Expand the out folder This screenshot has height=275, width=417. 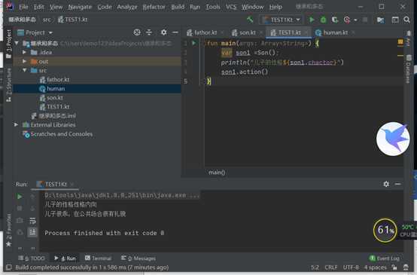click(x=24, y=61)
